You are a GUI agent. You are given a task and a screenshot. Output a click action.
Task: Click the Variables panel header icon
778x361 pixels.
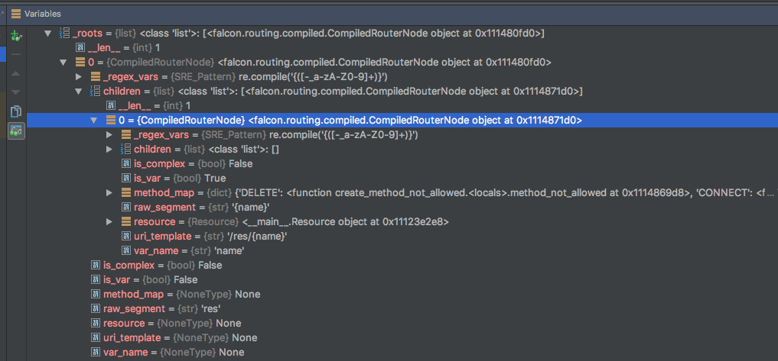16,14
